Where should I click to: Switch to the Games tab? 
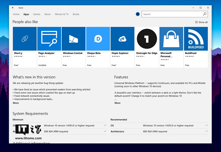click(37, 14)
